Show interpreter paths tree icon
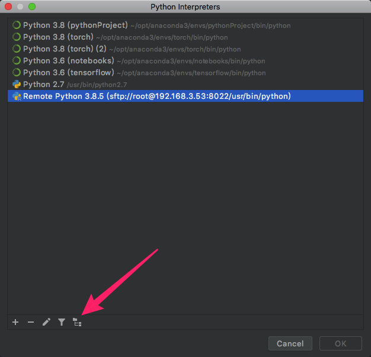Image resolution: width=371 pixels, height=357 pixels. (x=77, y=322)
